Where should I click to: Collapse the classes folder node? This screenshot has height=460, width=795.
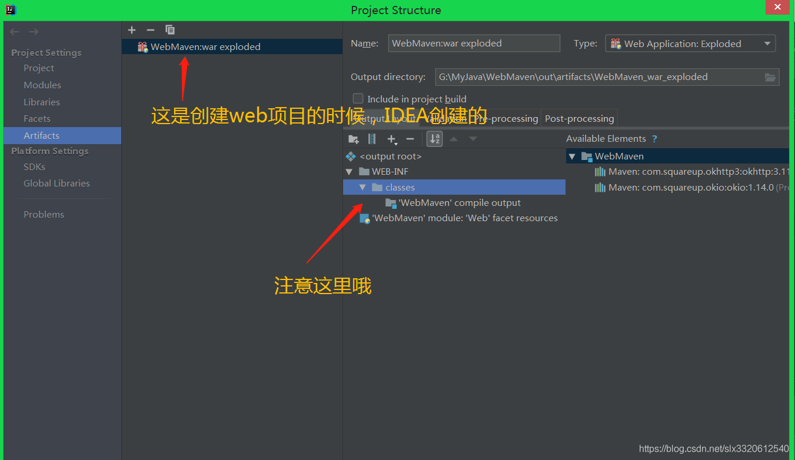point(362,188)
